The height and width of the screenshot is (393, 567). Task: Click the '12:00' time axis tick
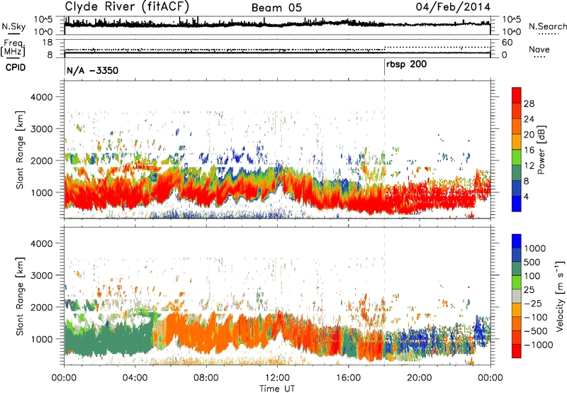click(277, 378)
